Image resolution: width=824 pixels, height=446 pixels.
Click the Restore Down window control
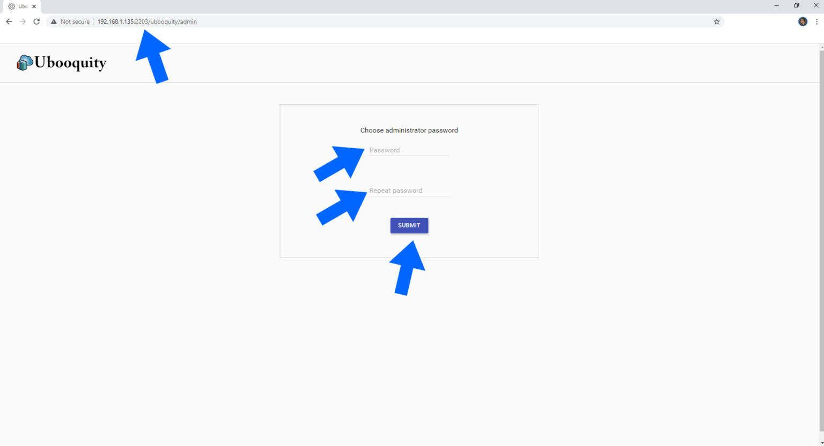coord(796,5)
